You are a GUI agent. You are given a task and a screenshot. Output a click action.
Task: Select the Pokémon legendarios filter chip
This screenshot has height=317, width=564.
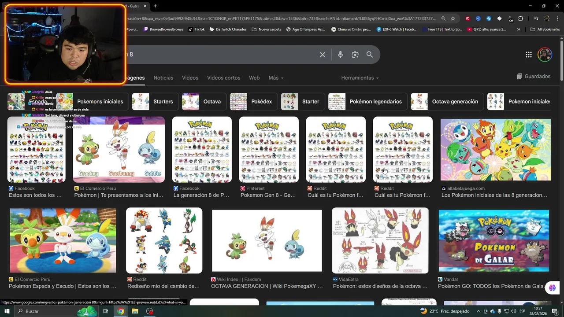[368, 102]
